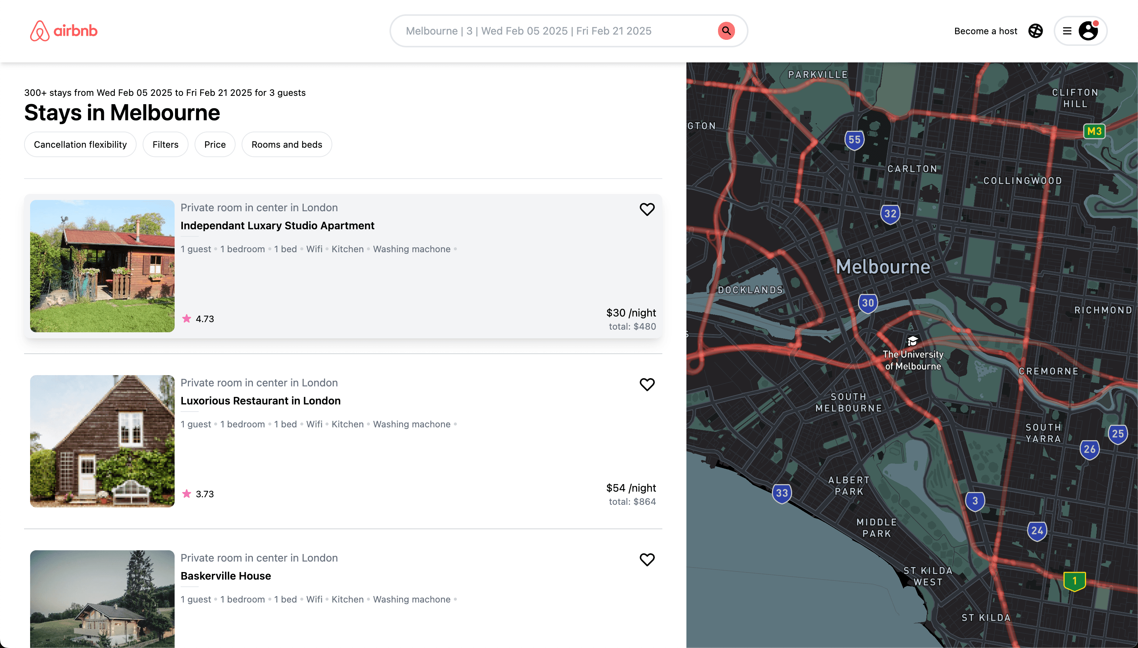Click the Airbnb logo

[x=63, y=31]
